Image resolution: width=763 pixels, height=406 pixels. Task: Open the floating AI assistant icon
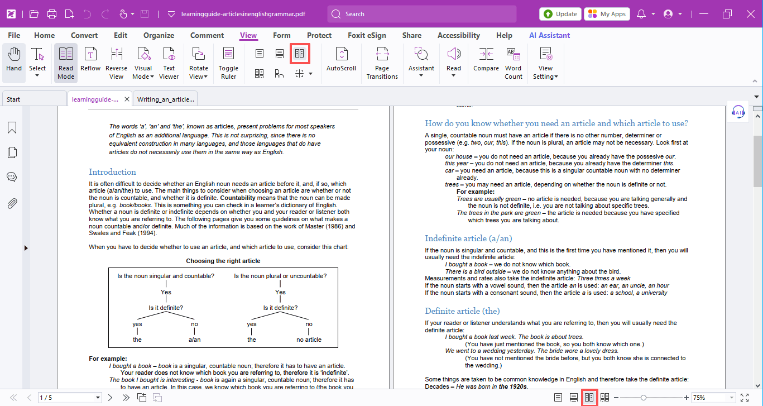pos(738,112)
